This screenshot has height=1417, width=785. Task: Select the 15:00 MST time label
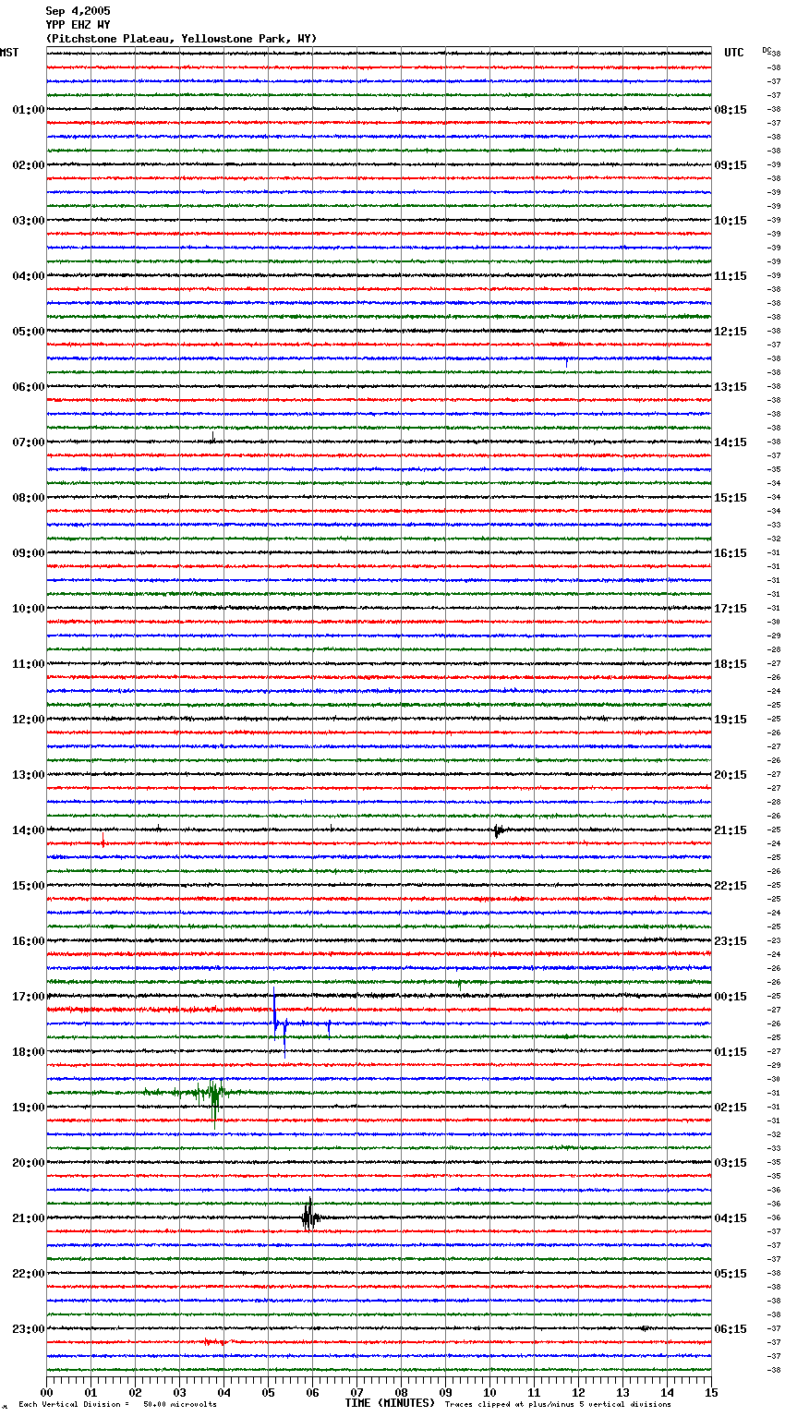tap(29, 886)
